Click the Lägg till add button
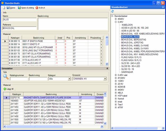This screenshot has width=166, height=131. click(8, 89)
